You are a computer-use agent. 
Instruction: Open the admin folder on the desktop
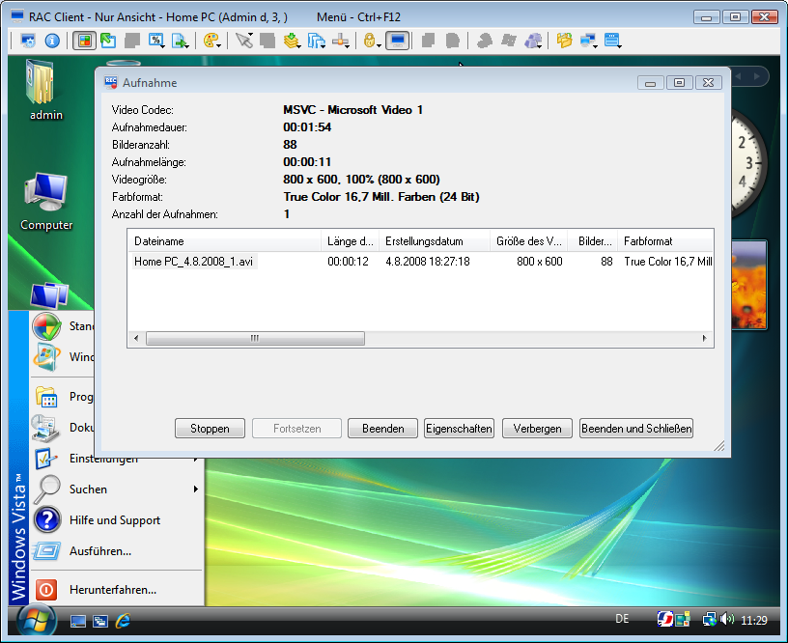click(45, 90)
